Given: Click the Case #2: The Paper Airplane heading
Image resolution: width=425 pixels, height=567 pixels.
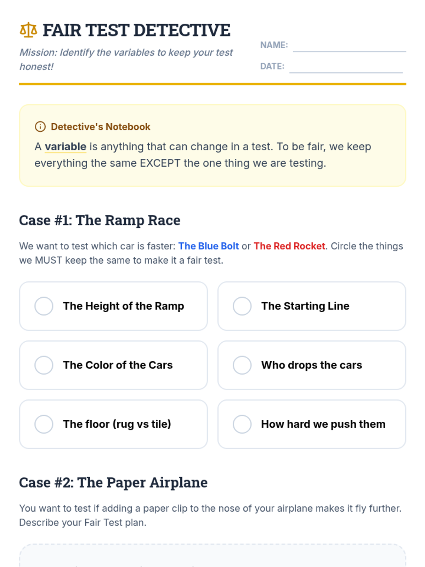Looking at the screenshot, I should point(113,483).
